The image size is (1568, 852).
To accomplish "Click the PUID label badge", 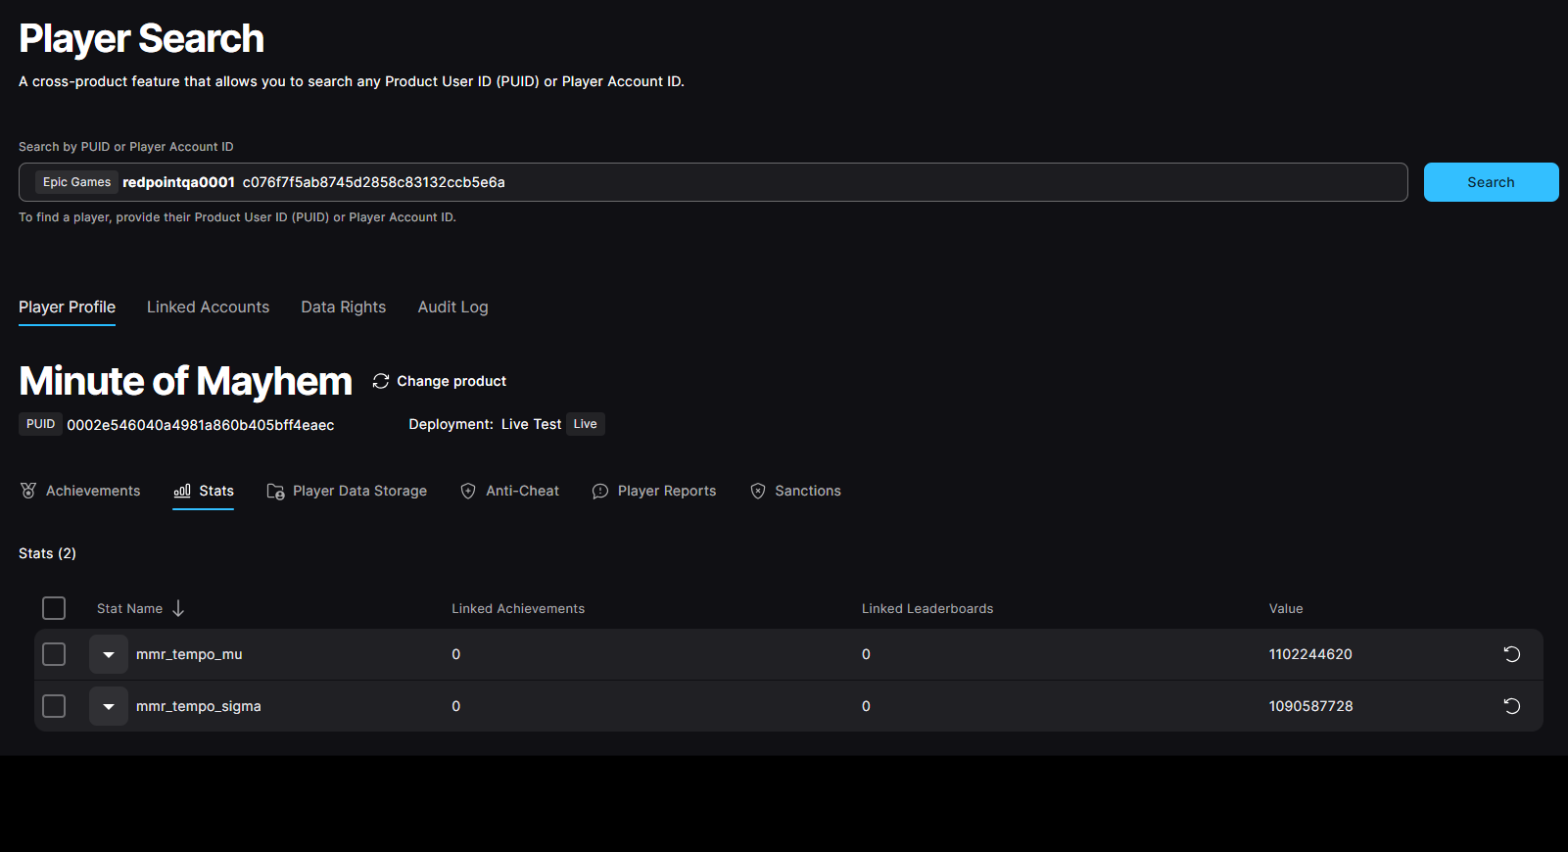I will click(x=40, y=424).
